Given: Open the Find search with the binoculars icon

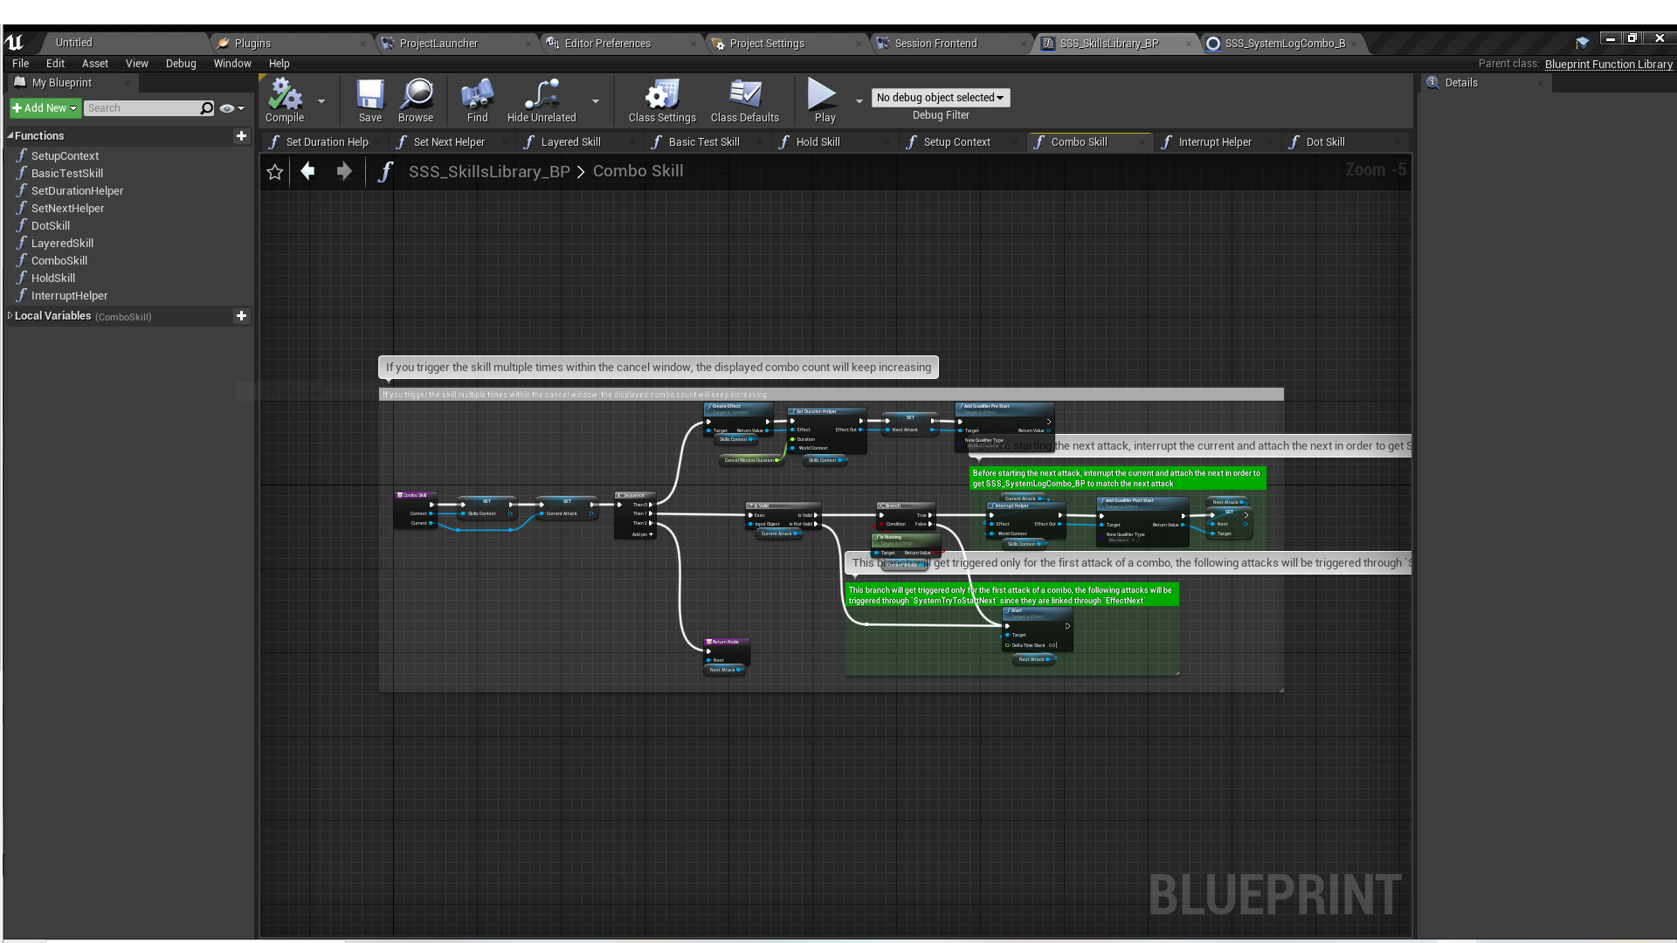Looking at the screenshot, I should pyautogui.click(x=477, y=100).
